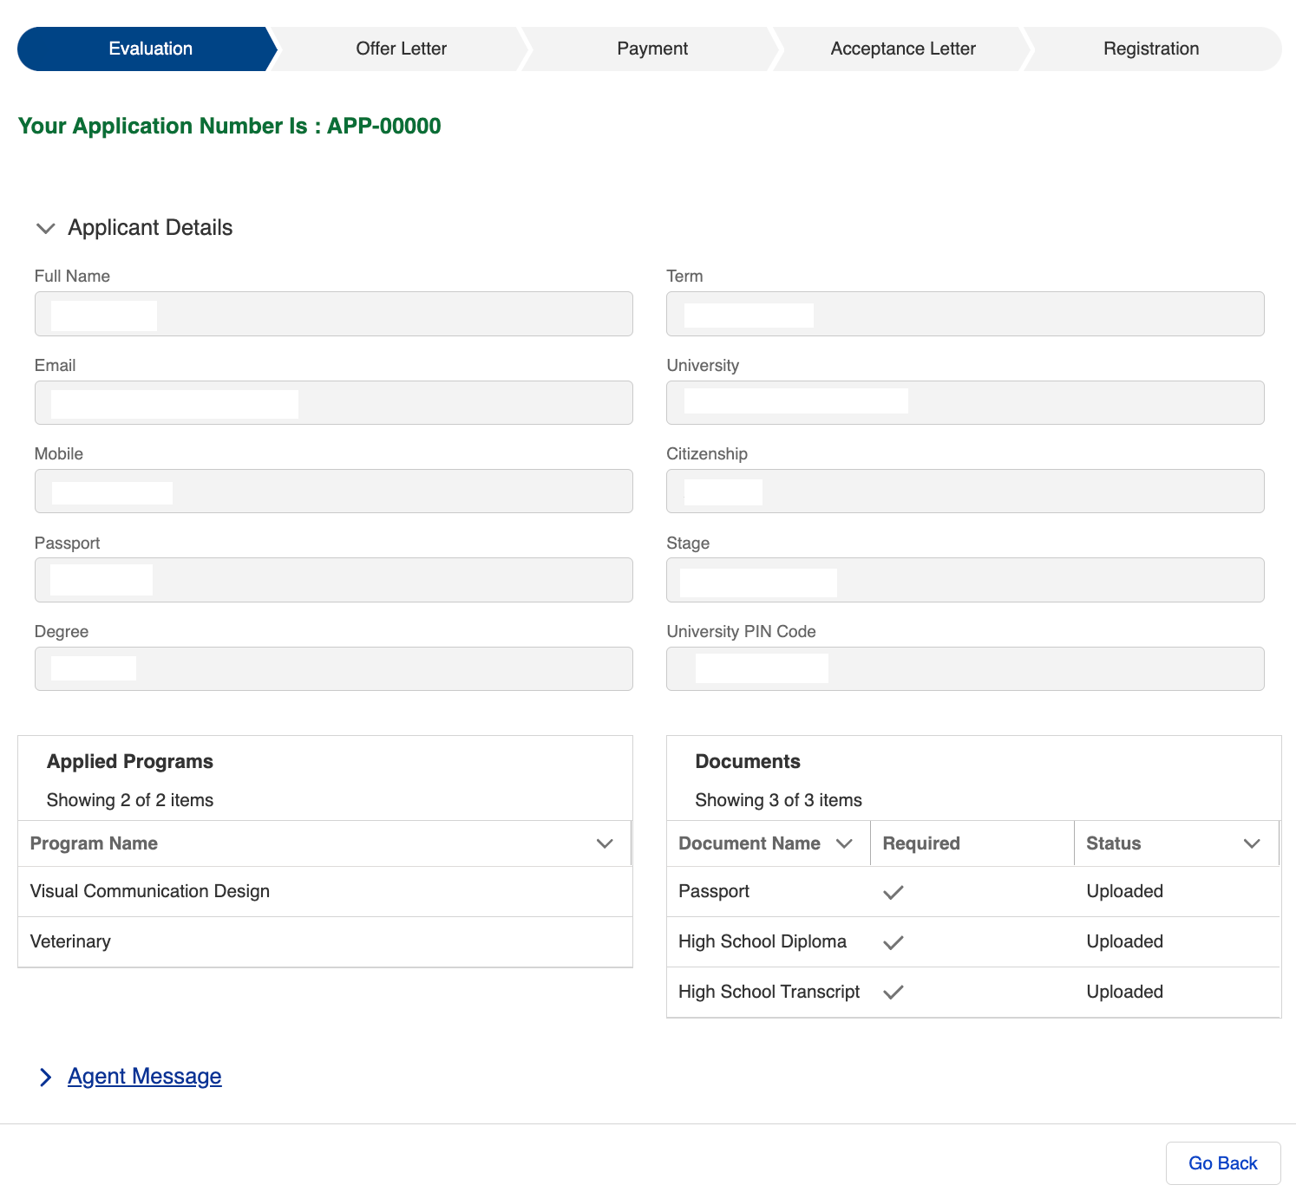
Task: Select the Evaluation stage step
Action: click(x=147, y=49)
